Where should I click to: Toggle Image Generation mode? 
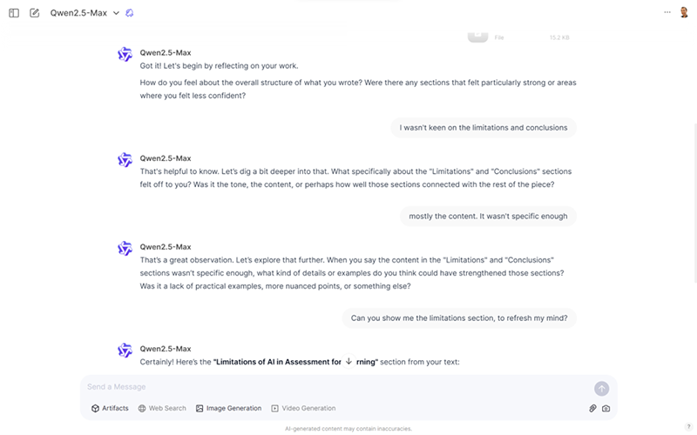point(228,408)
